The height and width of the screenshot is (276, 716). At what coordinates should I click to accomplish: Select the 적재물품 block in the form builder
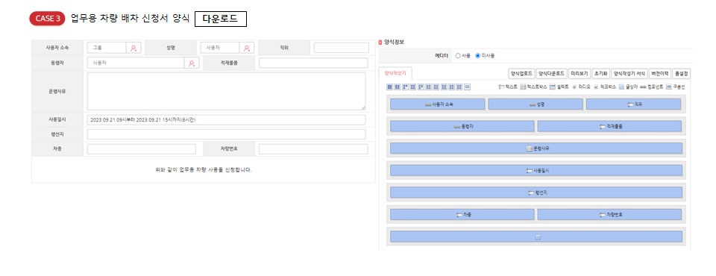pos(609,126)
